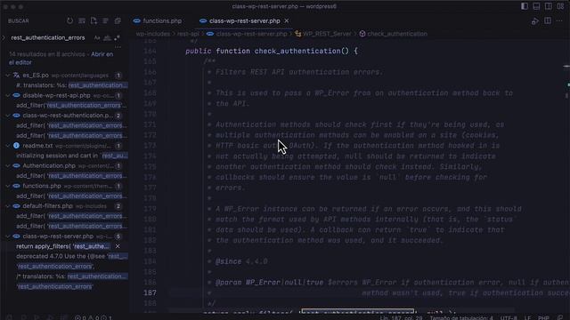Dismiss the 'return apply_filters' search result
This screenshot has width=570, height=320.
(118, 246)
